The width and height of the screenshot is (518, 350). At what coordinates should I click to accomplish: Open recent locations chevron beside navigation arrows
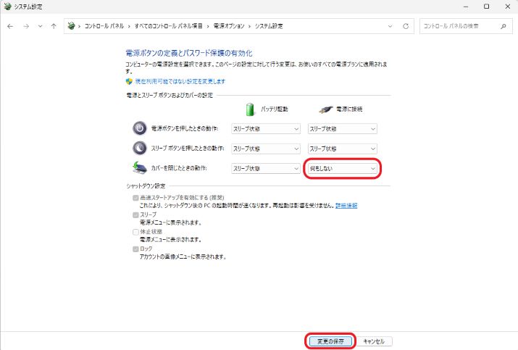[x=40, y=26]
